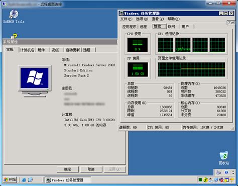Switch to the 计算机名 tab
Screen dimensions: 238x186
click(x=27, y=50)
